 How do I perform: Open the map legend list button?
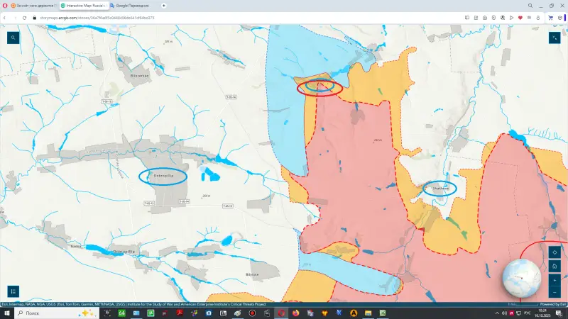[x=13, y=291]
